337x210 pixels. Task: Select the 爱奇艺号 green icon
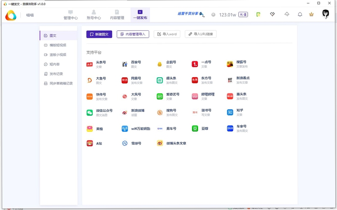(160, 97)
